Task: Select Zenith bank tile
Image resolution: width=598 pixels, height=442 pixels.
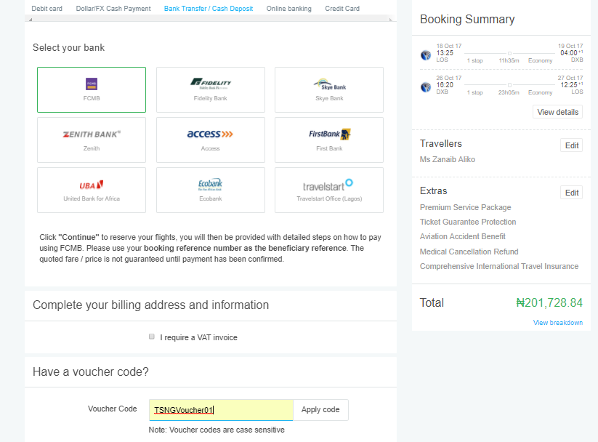Action: [92, 140]
